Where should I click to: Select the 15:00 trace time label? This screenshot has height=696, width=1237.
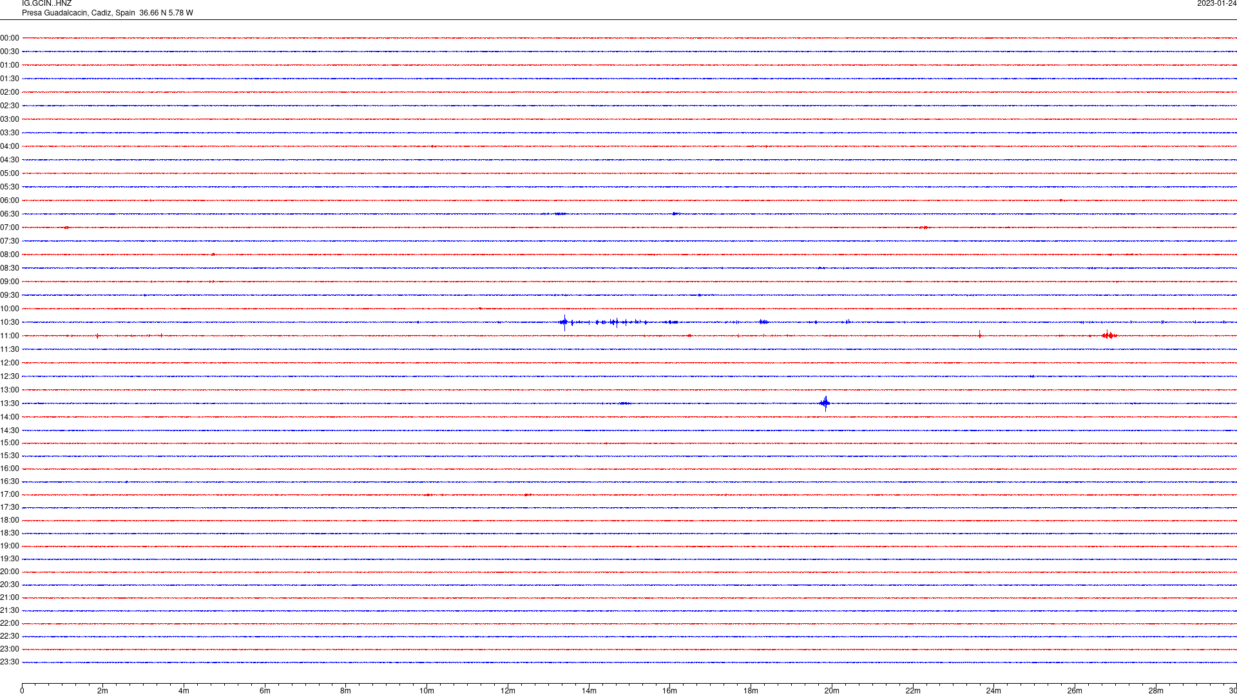pyautogui.click(x=10, y=443)
